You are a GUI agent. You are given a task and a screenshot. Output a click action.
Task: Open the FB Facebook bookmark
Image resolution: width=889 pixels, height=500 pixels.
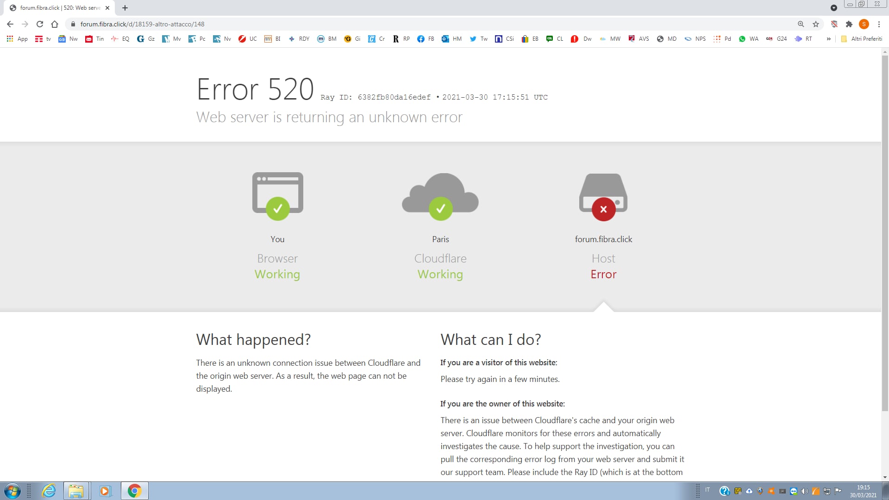click(x=426, y=39)
